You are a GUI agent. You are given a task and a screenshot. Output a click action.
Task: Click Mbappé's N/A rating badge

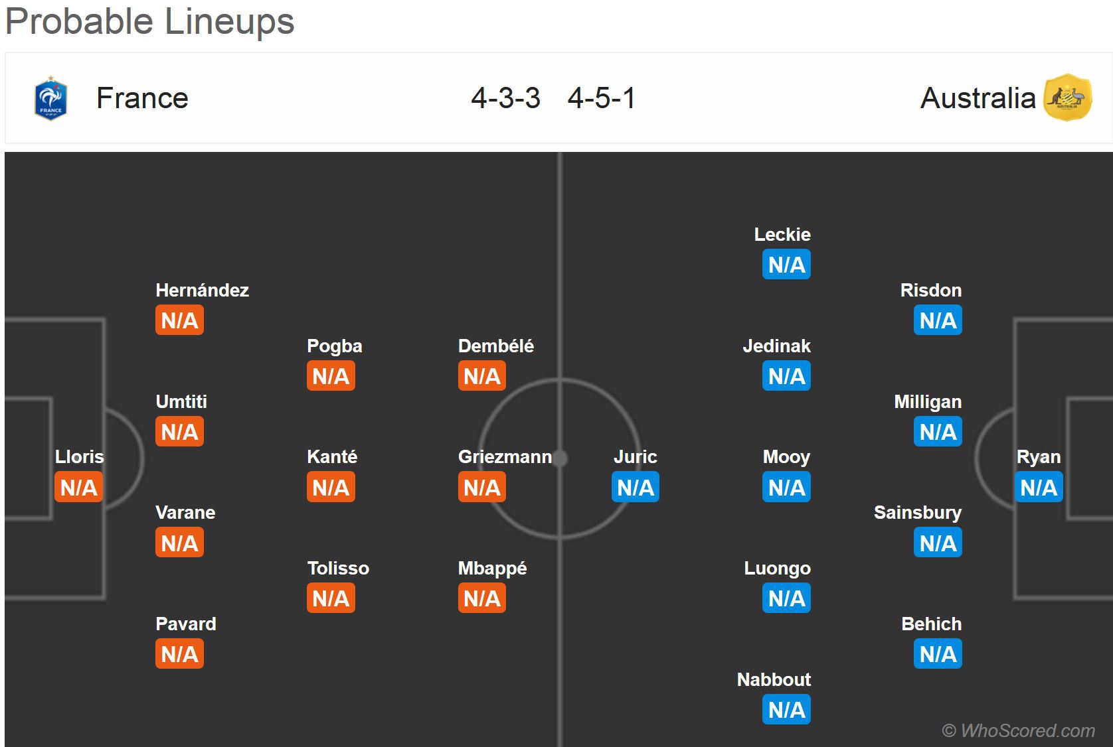click(482, 598)
